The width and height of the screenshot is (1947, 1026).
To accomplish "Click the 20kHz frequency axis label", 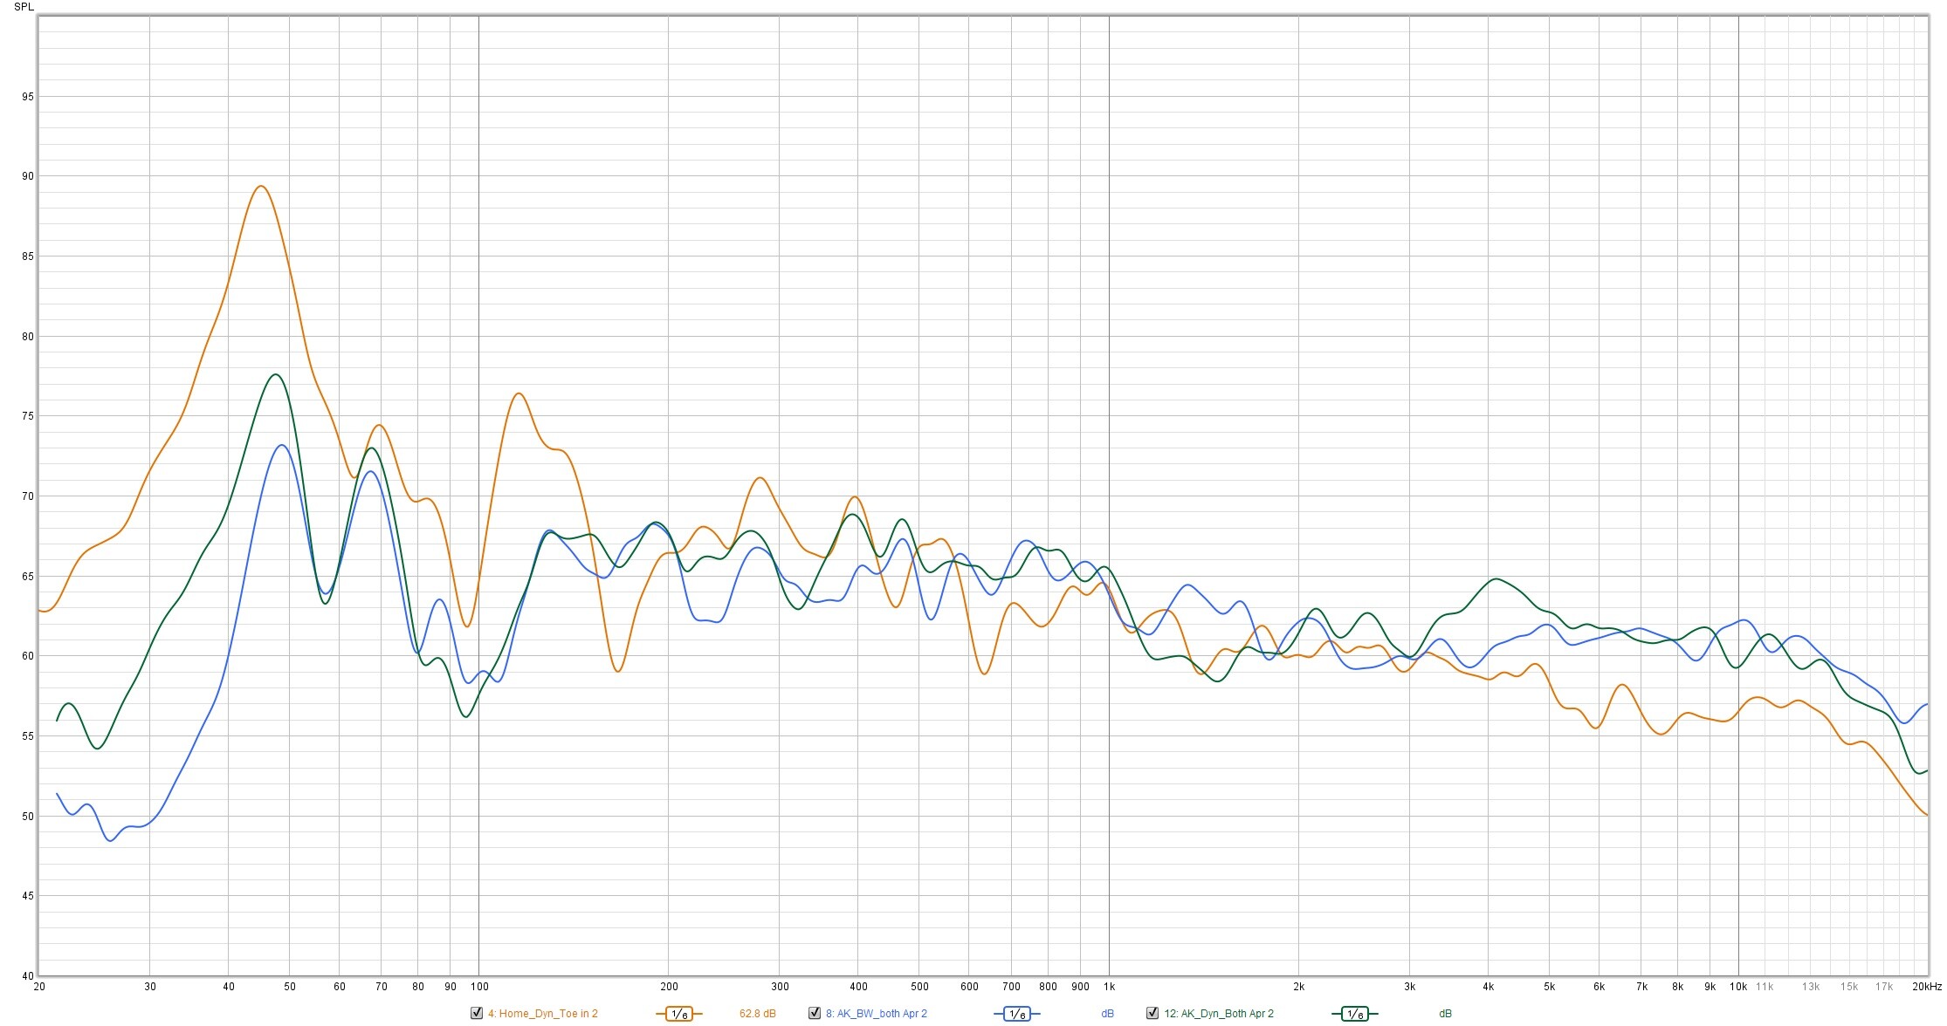I will (x=1926, y=987).
